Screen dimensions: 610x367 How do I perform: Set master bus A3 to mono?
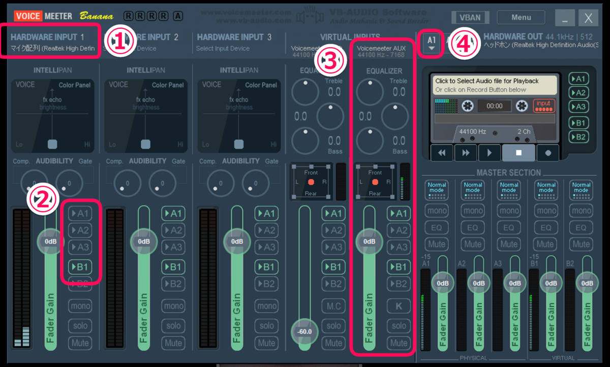pyautogui.click(x=509, y=211)
